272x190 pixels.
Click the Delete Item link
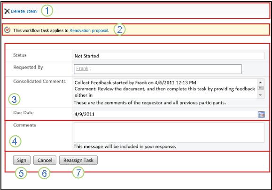(24, 11)
